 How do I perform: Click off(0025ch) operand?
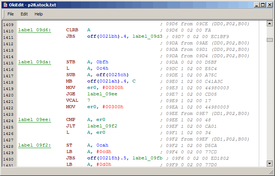(x=112, y=75)
